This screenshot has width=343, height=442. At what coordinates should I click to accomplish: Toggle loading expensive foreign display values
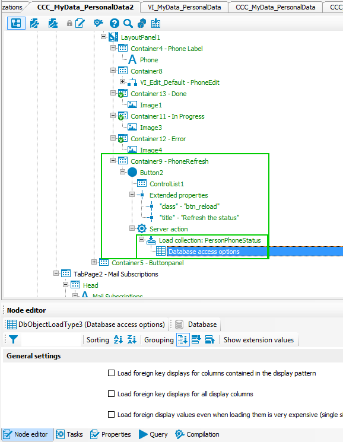coord(112,414)
